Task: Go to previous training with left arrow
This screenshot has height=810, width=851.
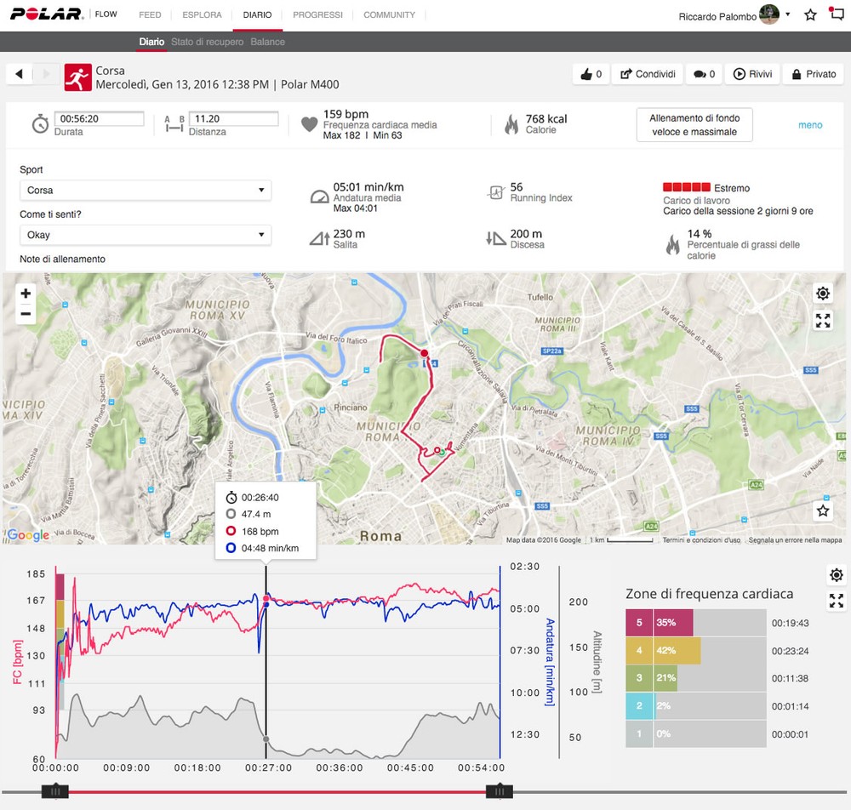Action: tap(20, 74)
